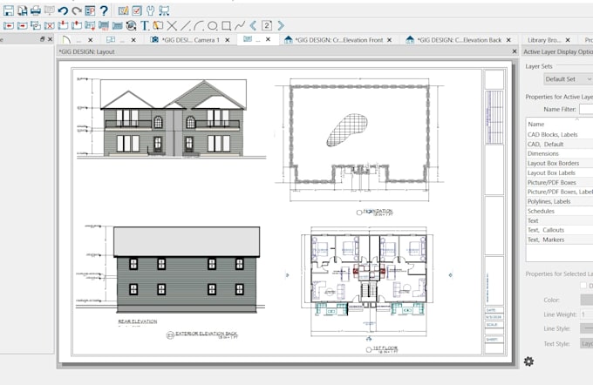The width and height of the screenshot is (593, 385).
Task: Click the red right-arrow layout icon
Action: pyautogui.click(x=23, y=25)
